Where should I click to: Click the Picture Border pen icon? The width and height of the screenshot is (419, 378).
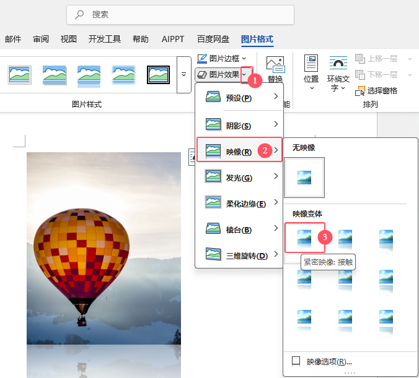tap(202, 58)
